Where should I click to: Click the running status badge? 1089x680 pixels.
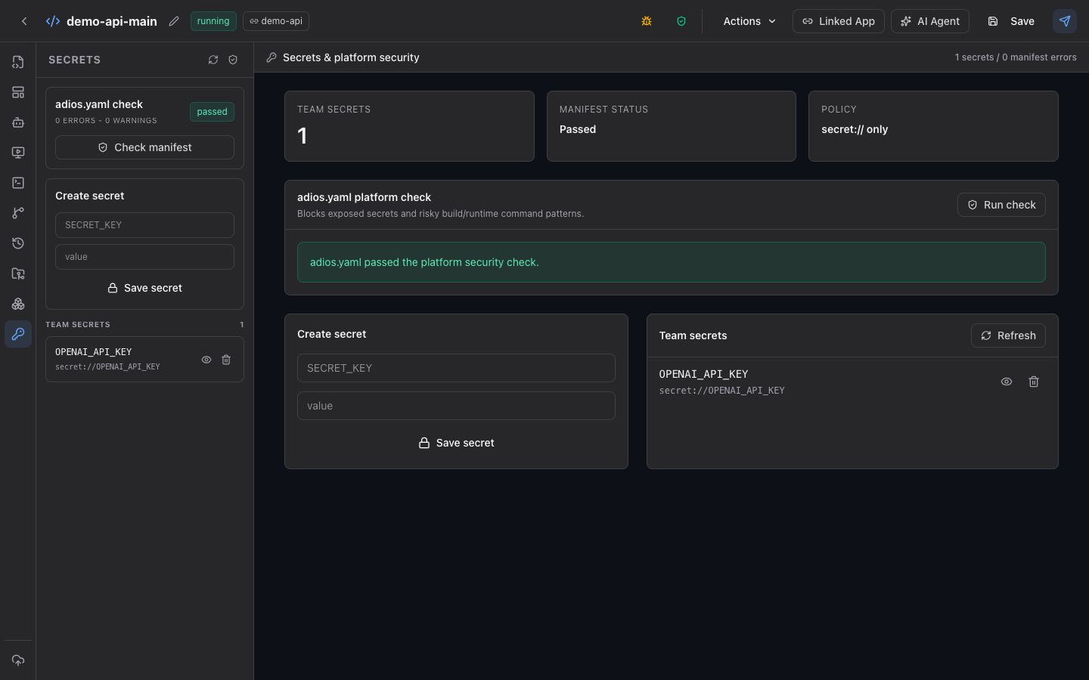[213, 21]
